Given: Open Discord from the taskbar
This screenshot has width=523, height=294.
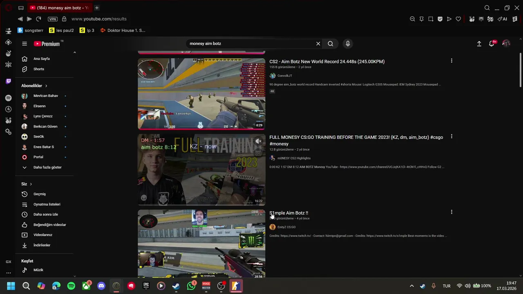Looking at the screenshot, I should (x=101, y=286).
